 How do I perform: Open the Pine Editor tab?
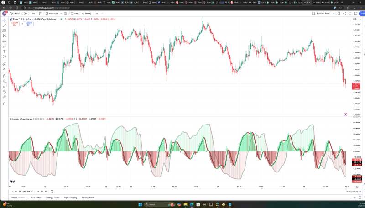[36, 198]
